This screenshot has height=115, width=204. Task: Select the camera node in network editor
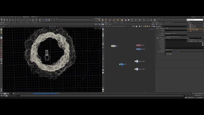coord(121,64)
